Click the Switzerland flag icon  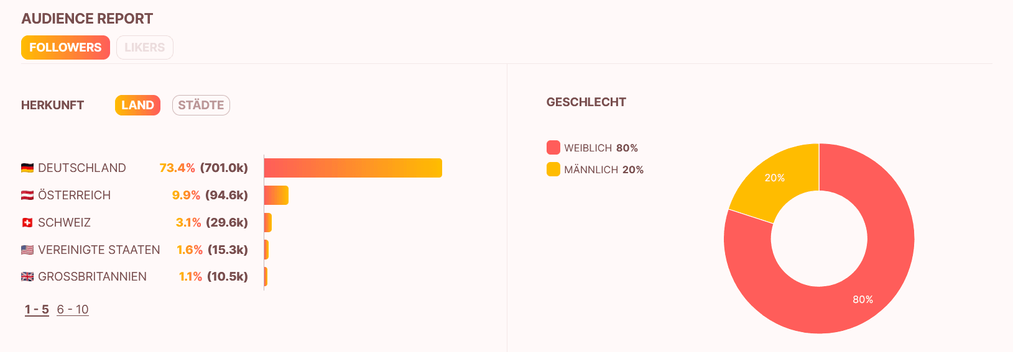27,223
